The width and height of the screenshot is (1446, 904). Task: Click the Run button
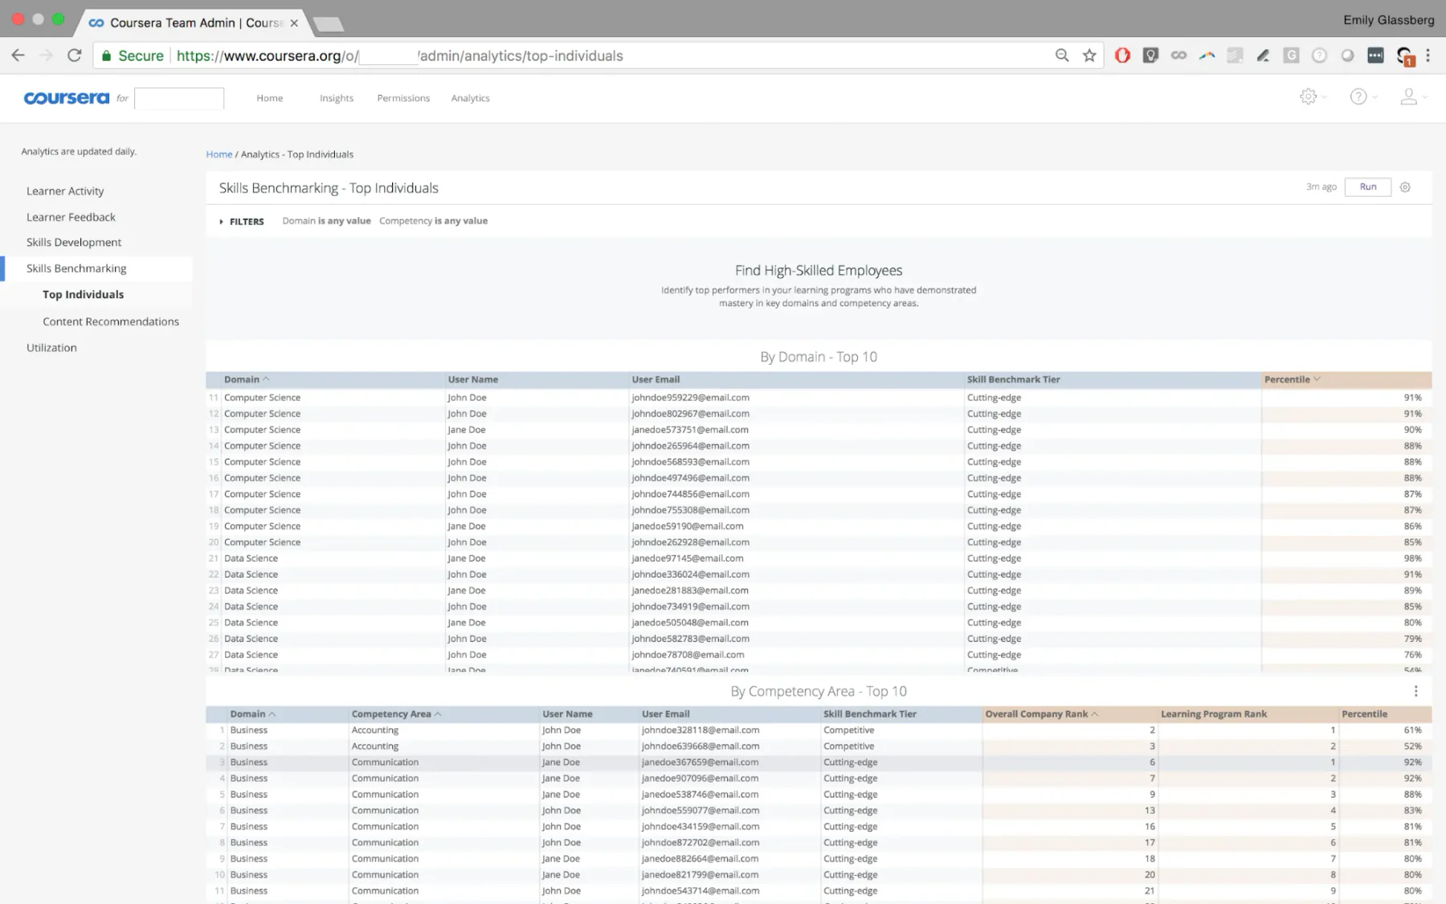click(1368, 187)
